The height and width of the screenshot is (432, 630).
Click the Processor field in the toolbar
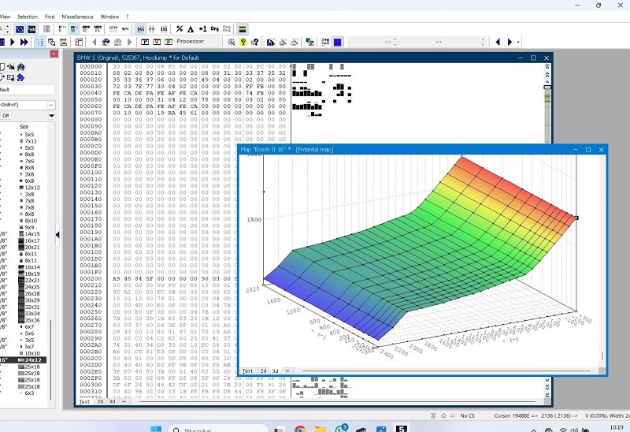[190, 41]
